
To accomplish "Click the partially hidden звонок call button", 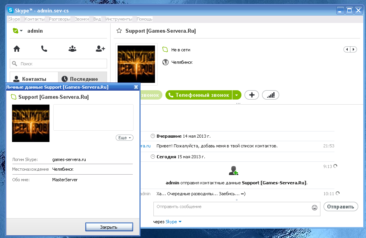I will point(151,95).
